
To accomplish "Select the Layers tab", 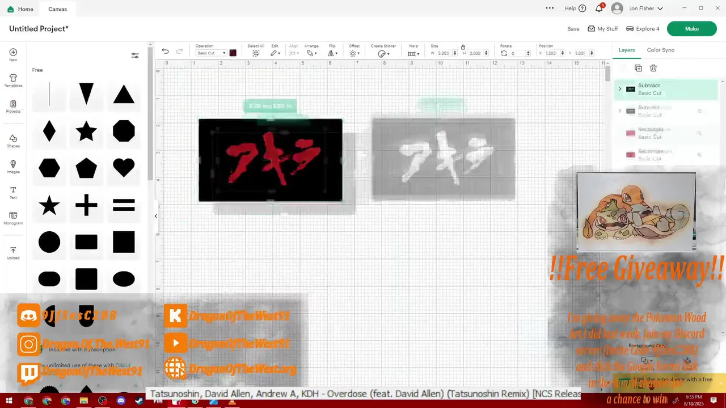I will pyautogui.click(x=627, y=50).
